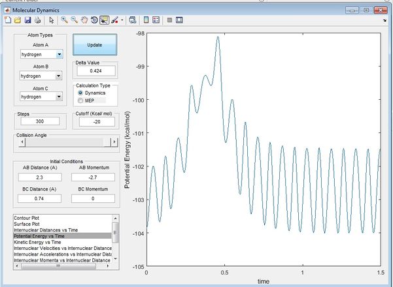Viewport: 393px width, 287px height.
Task: Select Surface Plot in the list
Action: click(x=62, y=224)
